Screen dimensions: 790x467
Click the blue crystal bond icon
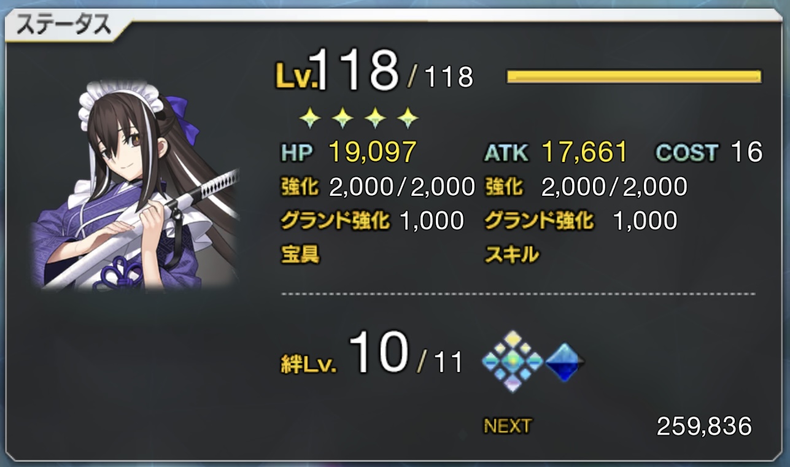pyautogui.click(x=564, y=362)
